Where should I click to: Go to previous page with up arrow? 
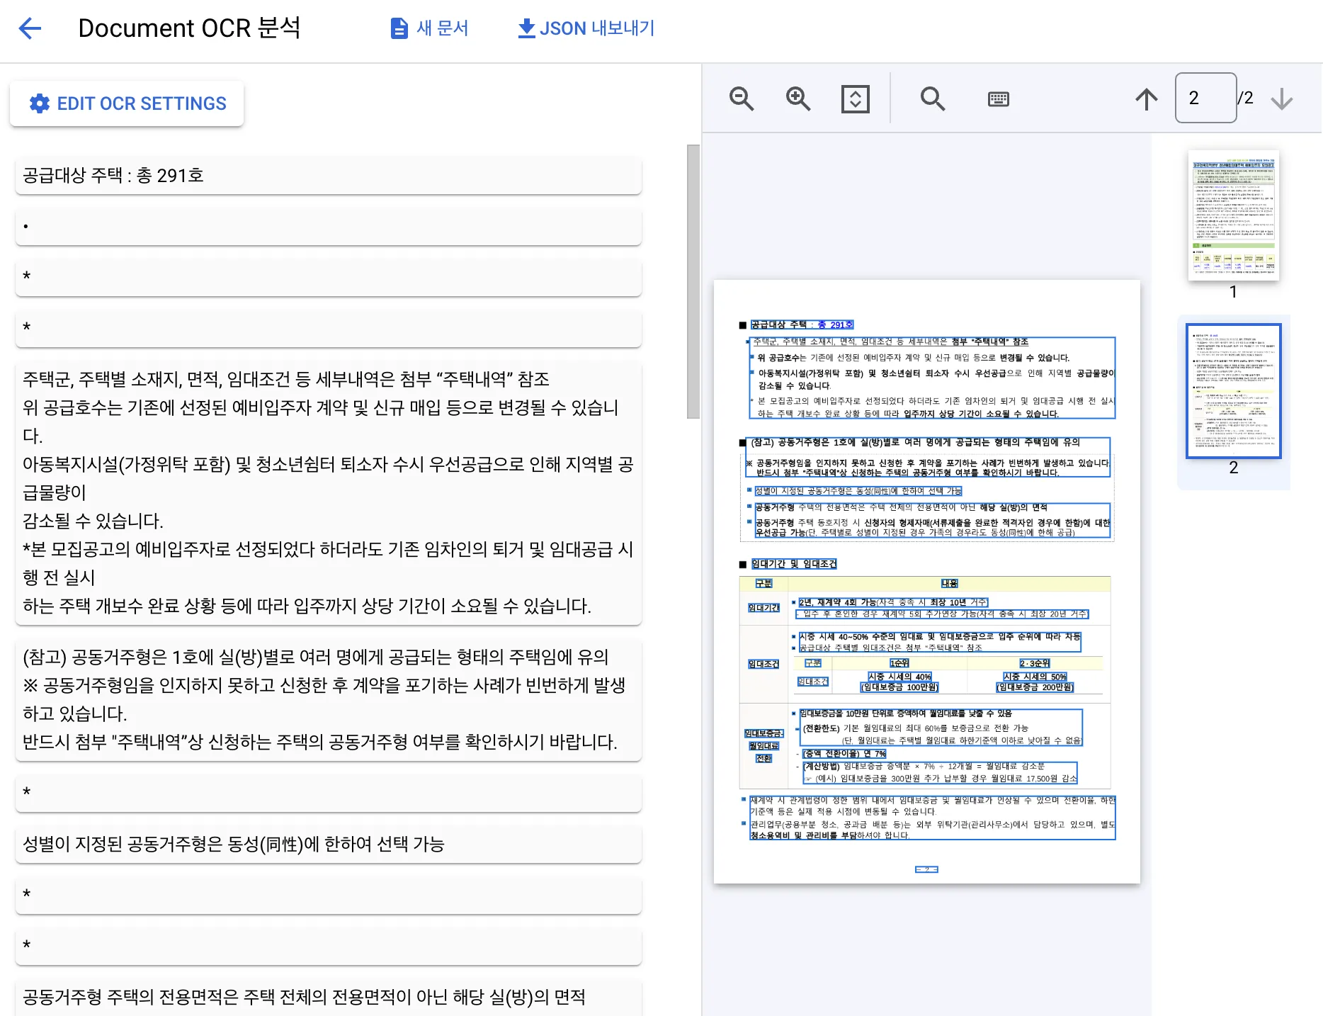1146,98
